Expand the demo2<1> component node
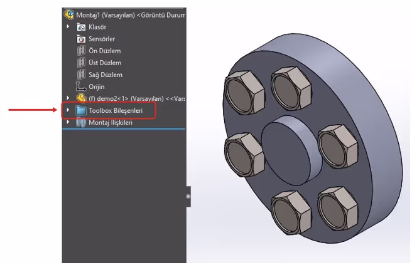The width and height of the screenshot is (412, 265). 68,98
